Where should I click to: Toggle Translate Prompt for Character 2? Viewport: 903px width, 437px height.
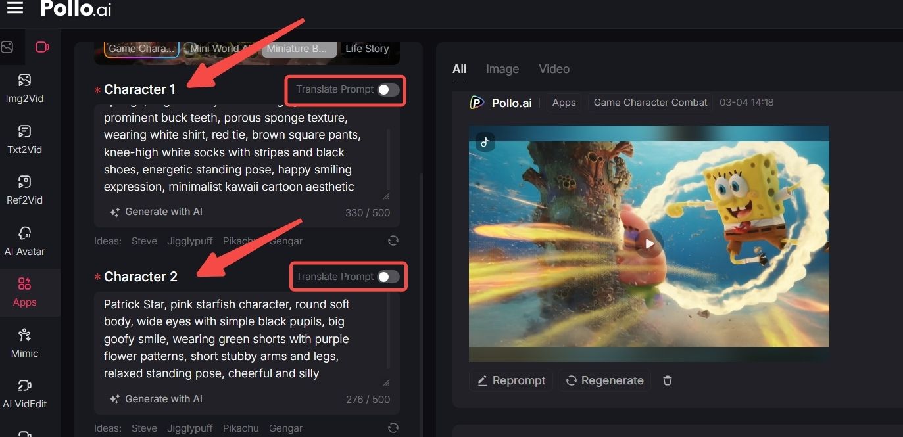click(x=388, y=277)
